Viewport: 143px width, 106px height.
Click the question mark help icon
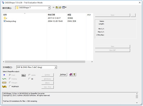coord(74,74)
